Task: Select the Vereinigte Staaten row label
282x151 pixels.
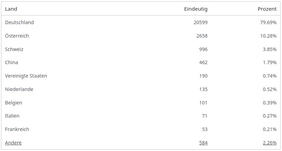Action: pos(26,76)
